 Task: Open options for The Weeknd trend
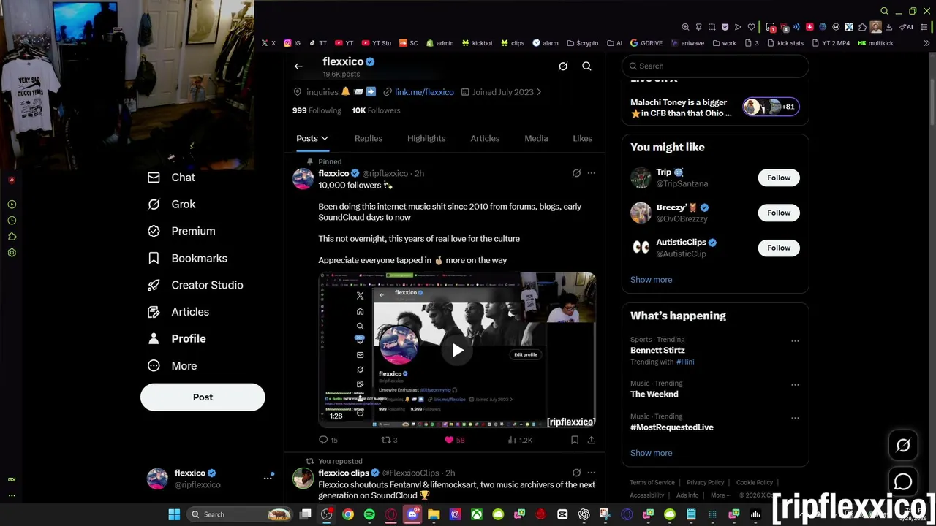click(x=795, y=385)
